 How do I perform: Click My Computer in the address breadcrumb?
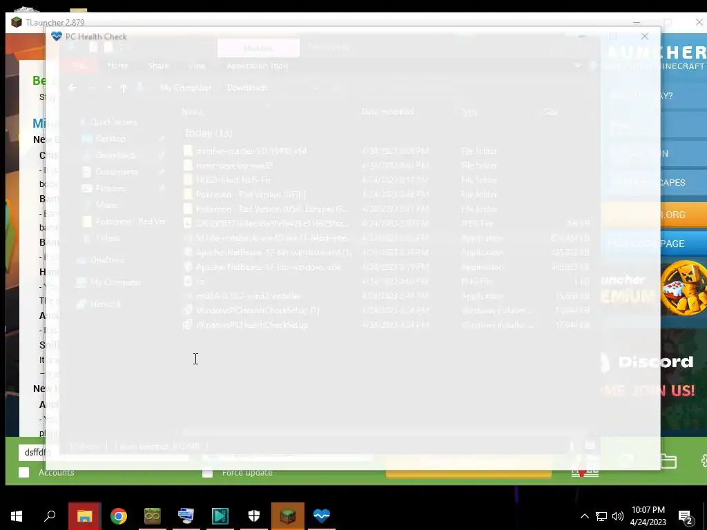186,88
